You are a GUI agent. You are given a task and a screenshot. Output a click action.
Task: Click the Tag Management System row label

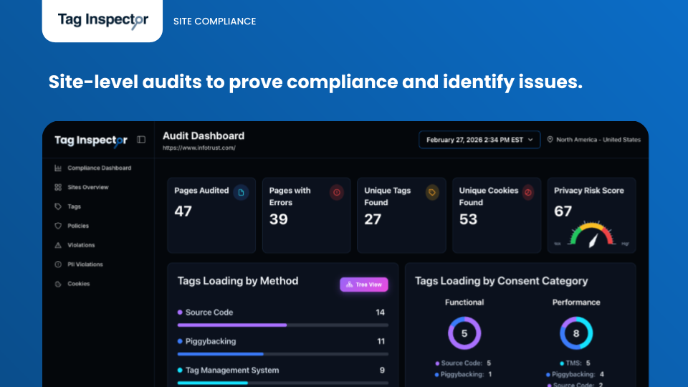pyautogui.click(x=232, y=371)
